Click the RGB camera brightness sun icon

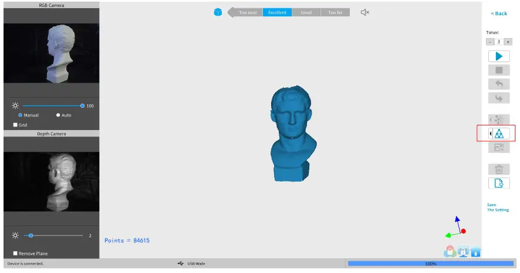[x=15, y=105]
